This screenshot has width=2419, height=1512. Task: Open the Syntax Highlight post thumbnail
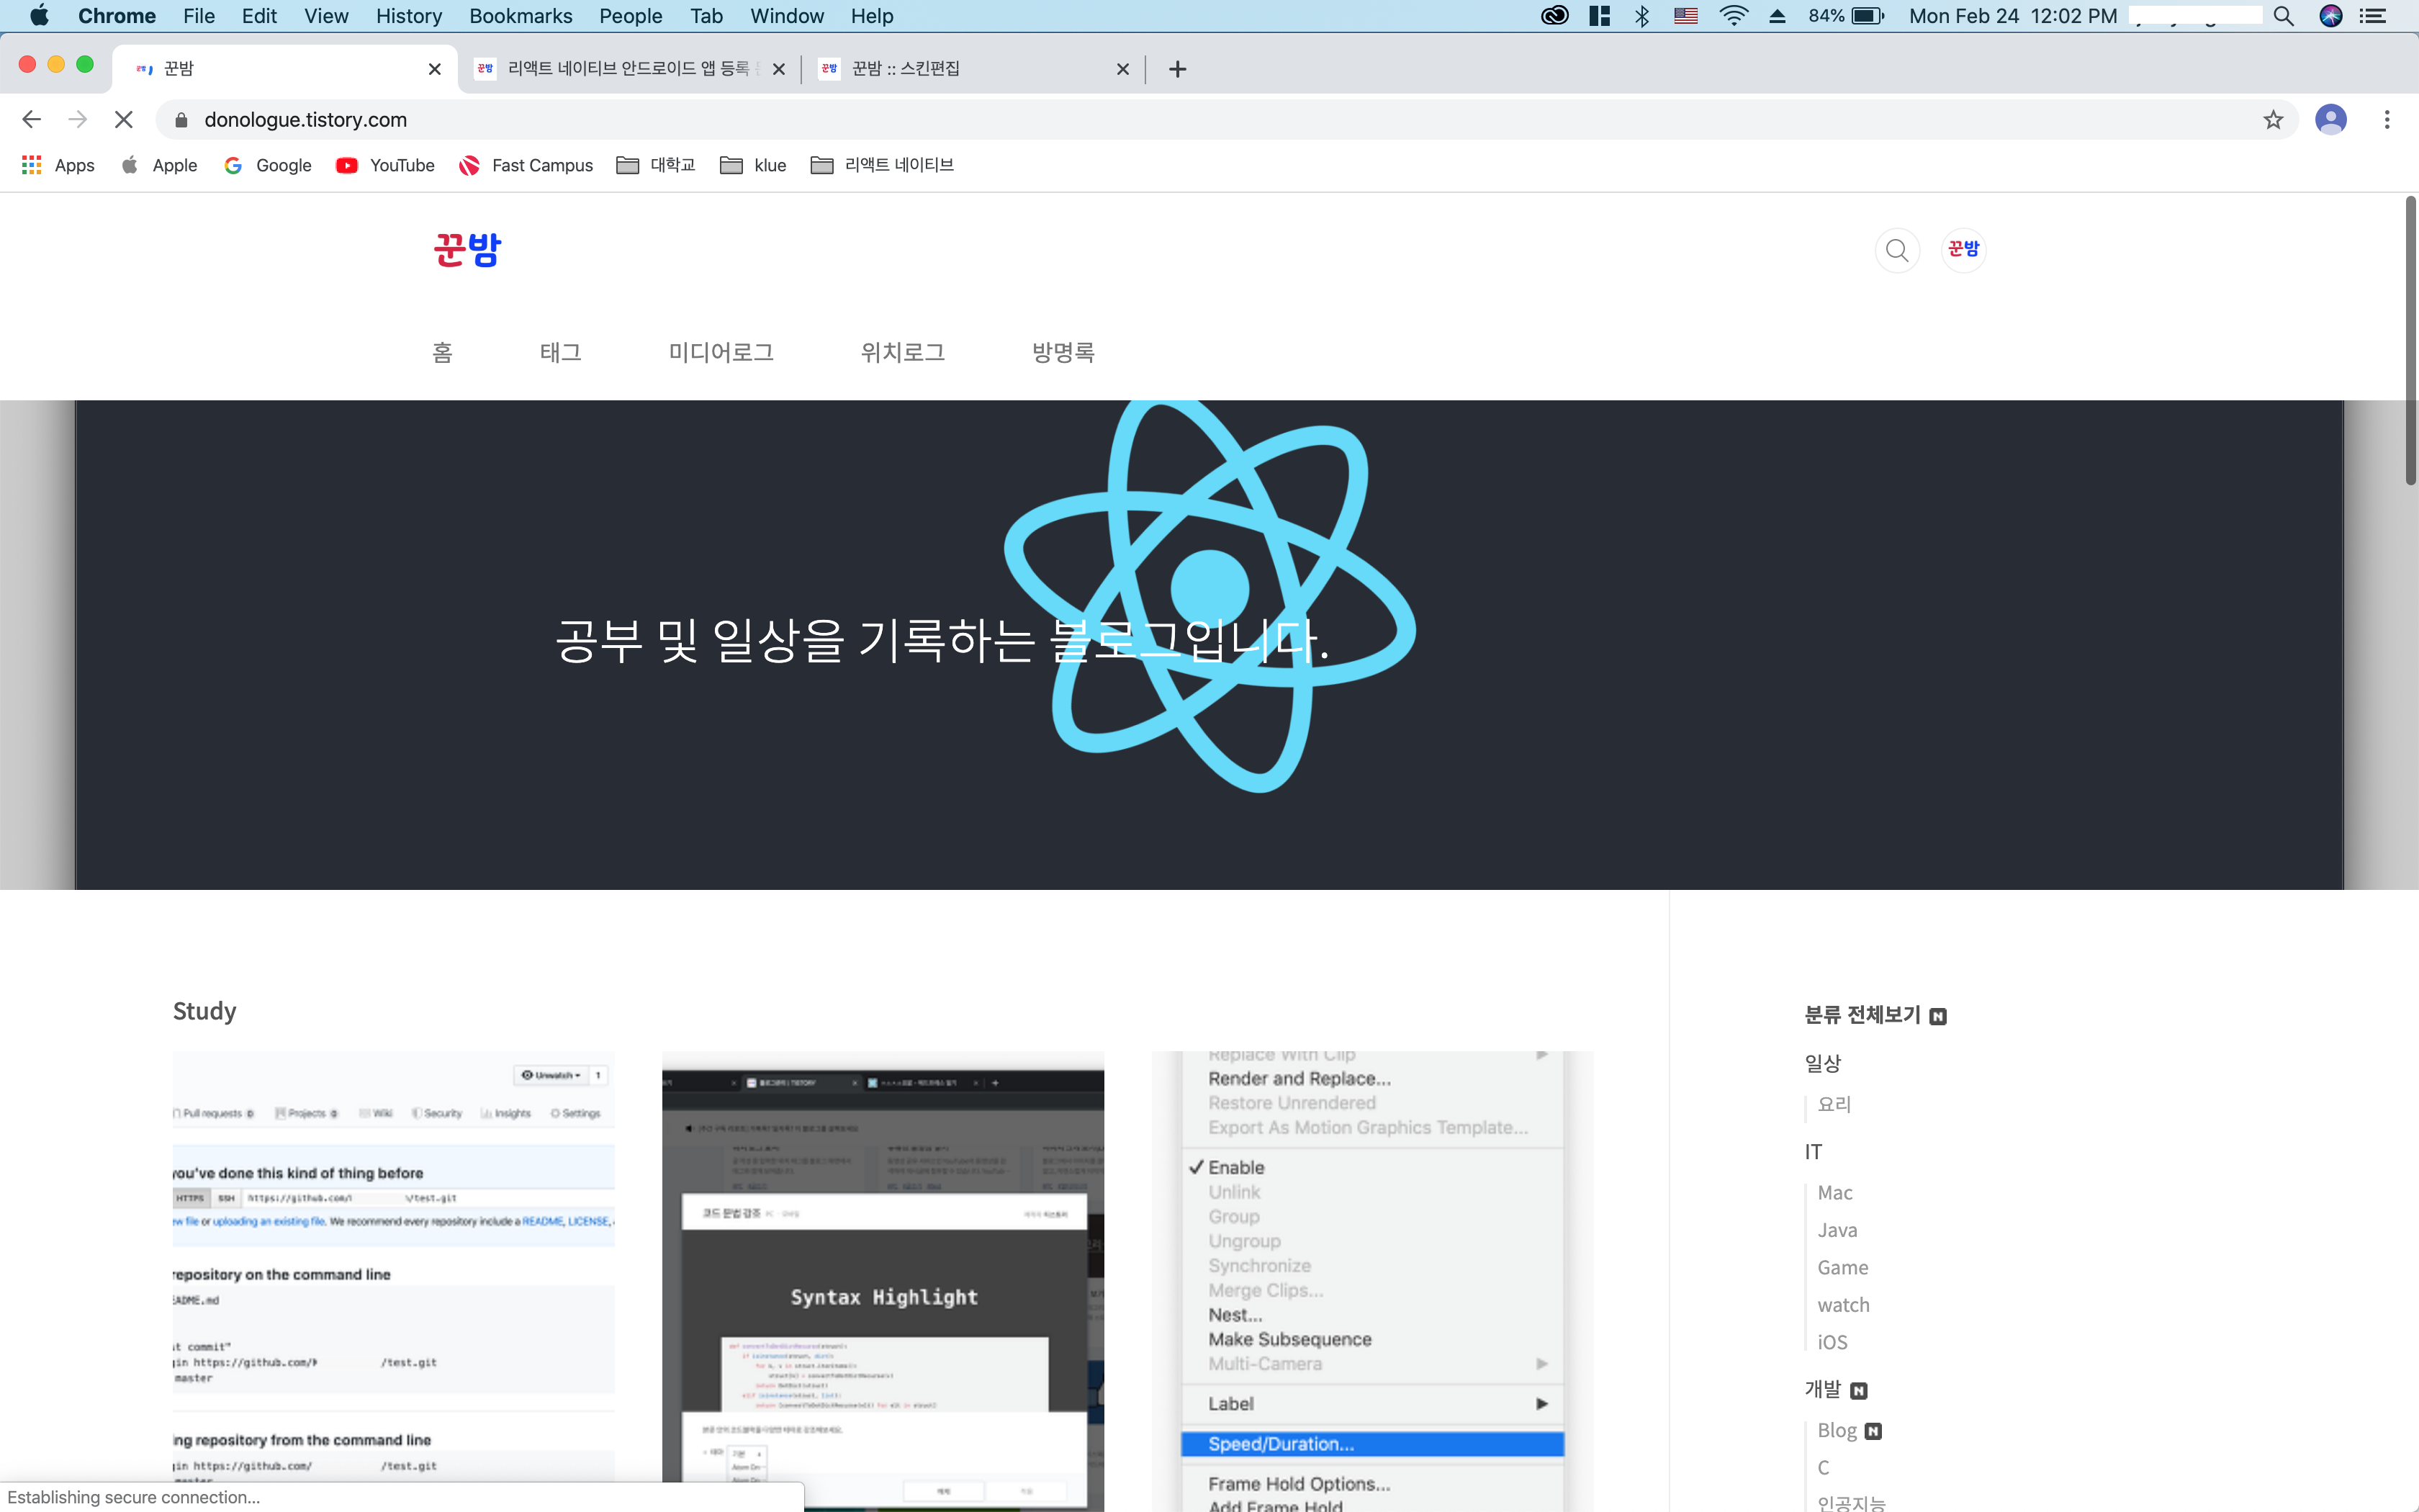pyautogui.click(x=883, y=1280)
